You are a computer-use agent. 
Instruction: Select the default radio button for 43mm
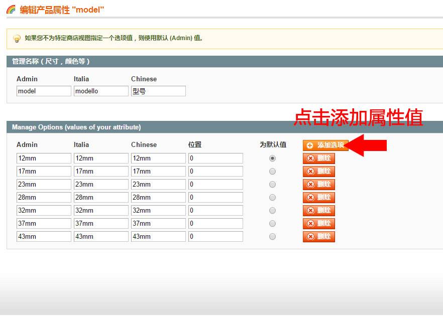pos(272,236)
